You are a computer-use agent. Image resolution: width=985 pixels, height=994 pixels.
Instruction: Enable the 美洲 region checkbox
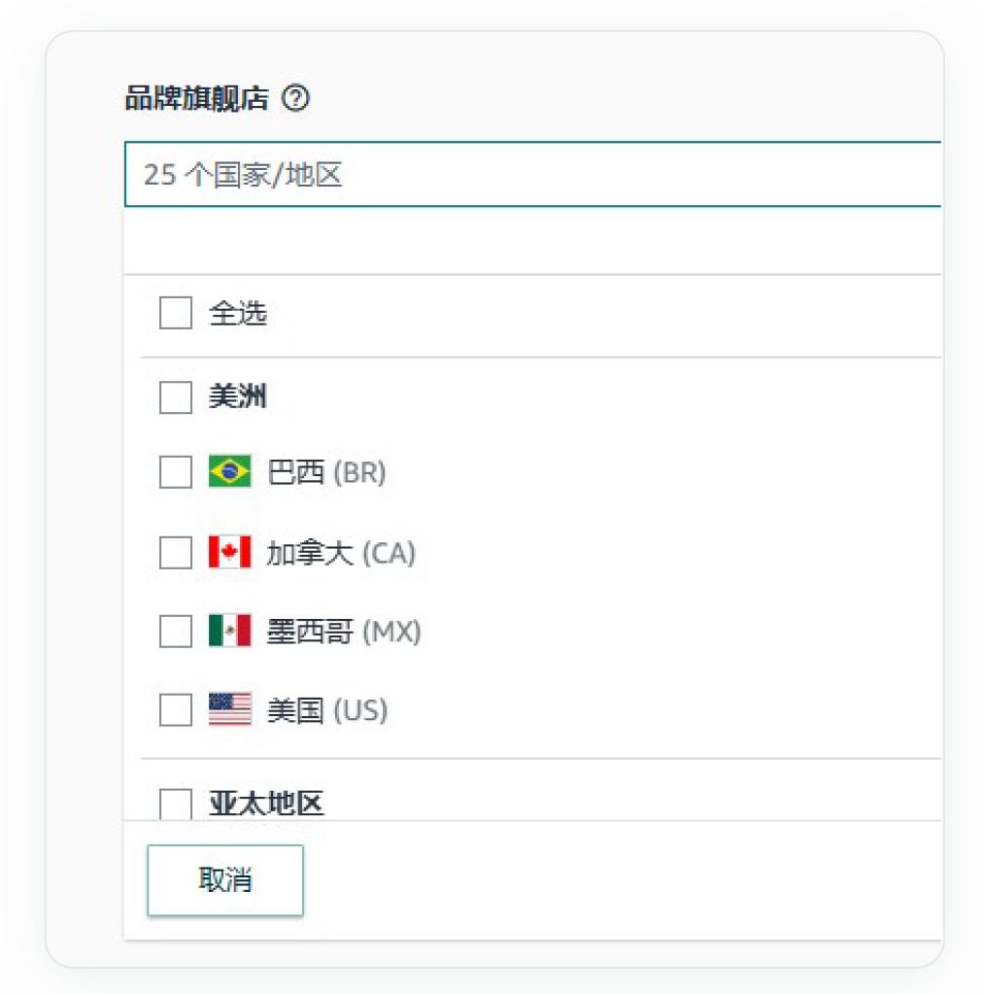coord(176,396)
